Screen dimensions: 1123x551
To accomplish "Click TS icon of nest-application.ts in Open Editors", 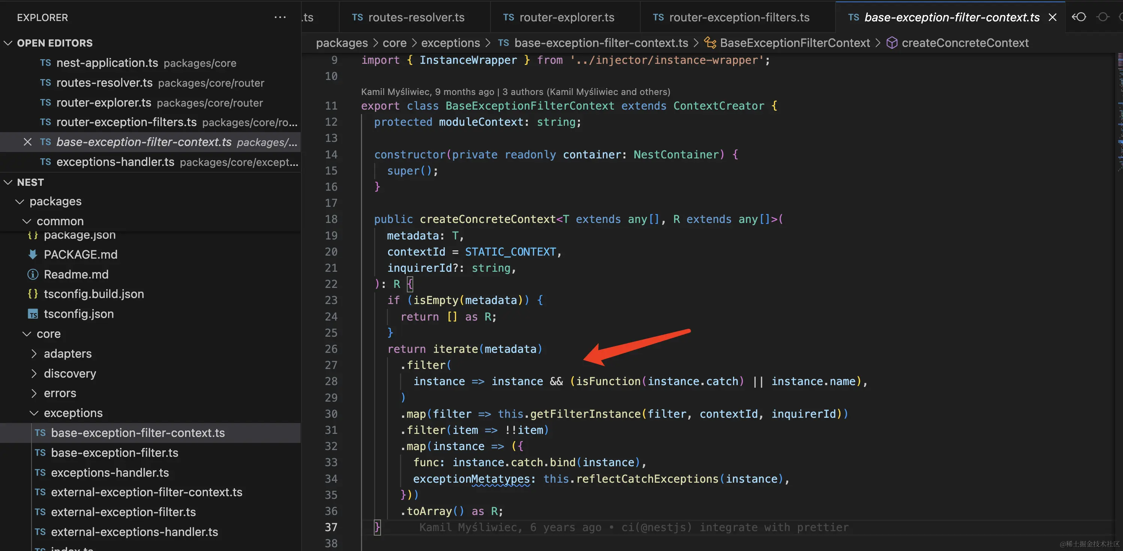I will click(x=45, y=63).
